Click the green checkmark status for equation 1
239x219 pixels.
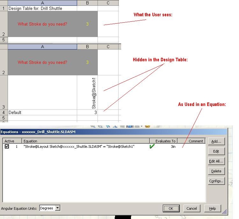tap(152, 146)
